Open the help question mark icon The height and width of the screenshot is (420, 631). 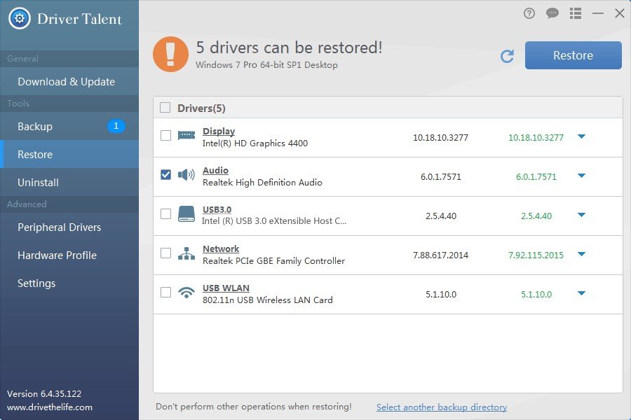click(x=529, y=14)
